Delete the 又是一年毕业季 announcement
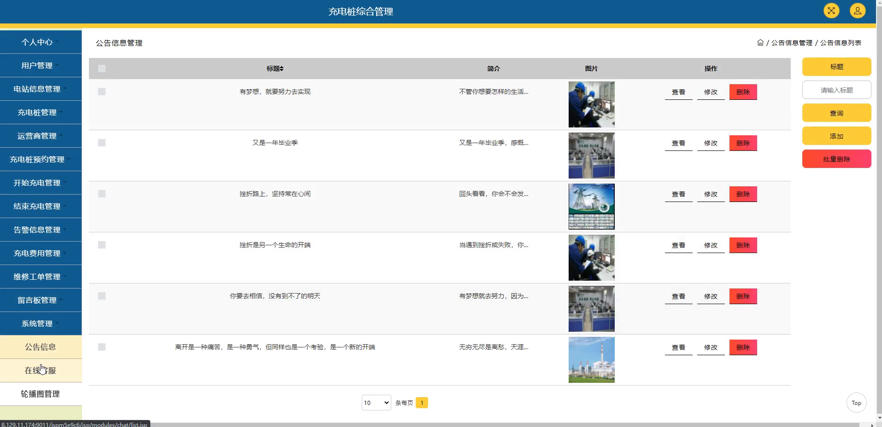This screenshot has width=882, height=427. [x=743, y=143]
